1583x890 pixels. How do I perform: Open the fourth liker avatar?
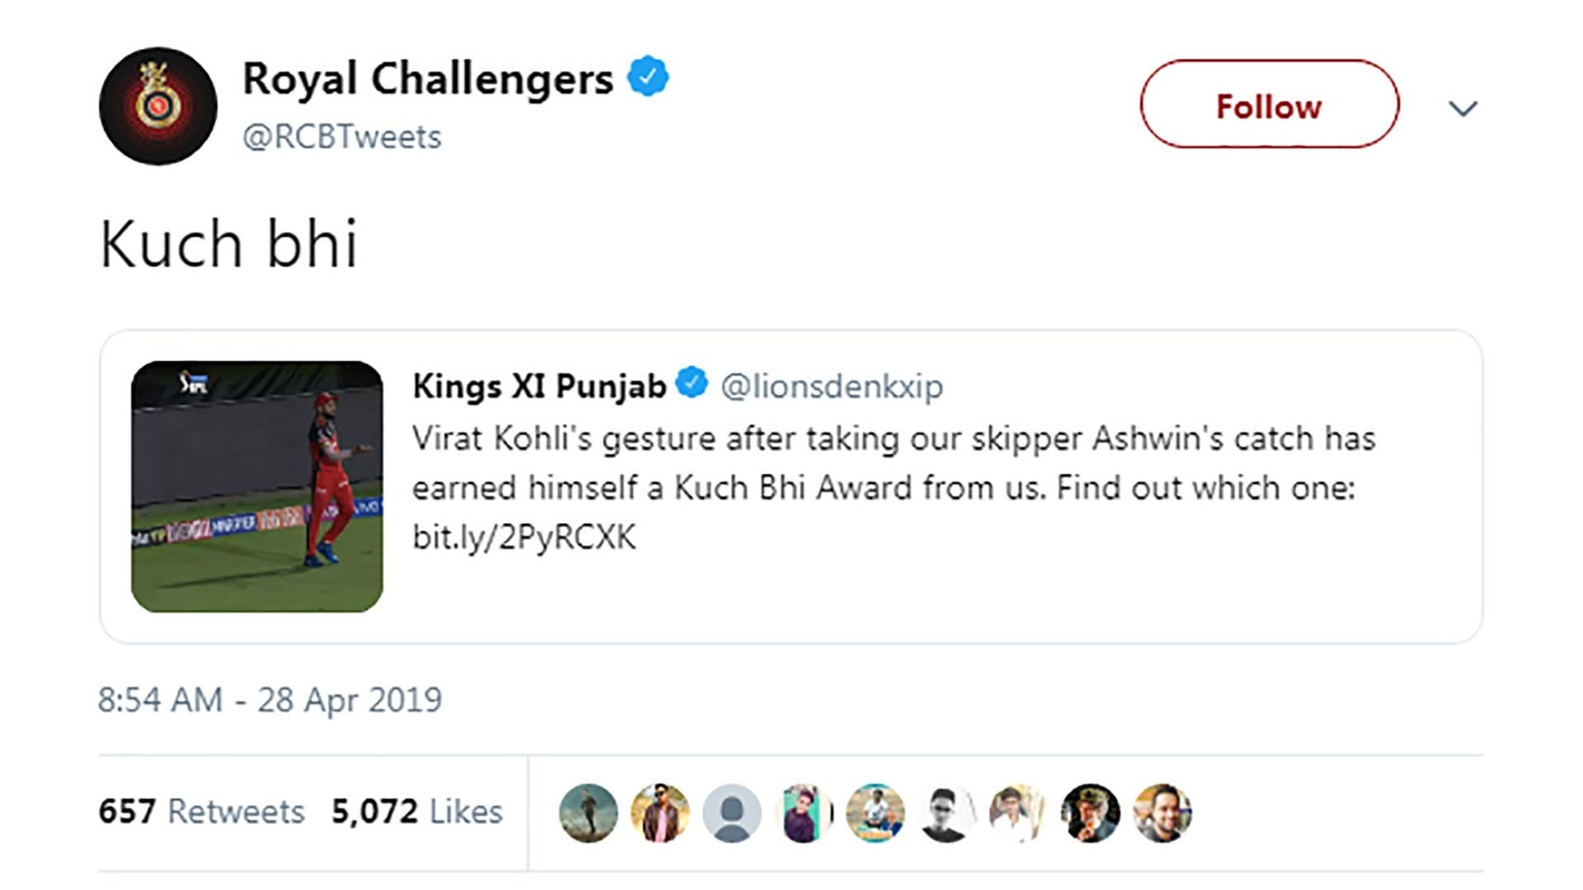tap(804, 813)
